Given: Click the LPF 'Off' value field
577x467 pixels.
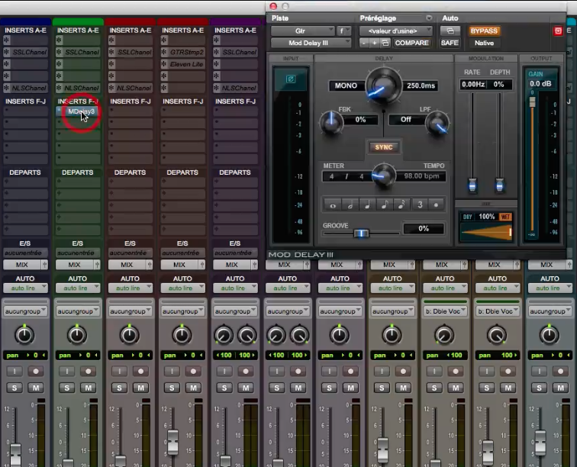Looking at the screenshot, I should [405, 120].
